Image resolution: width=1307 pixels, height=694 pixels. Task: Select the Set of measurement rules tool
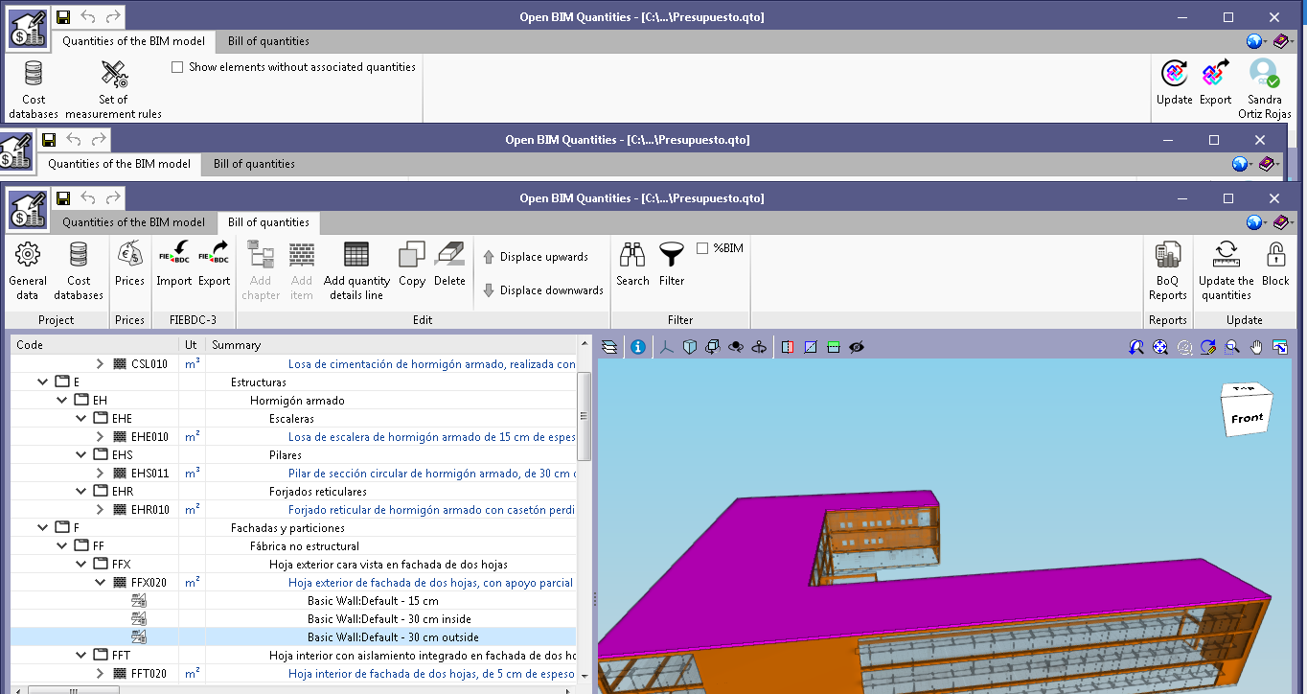[x=112, y=84]
